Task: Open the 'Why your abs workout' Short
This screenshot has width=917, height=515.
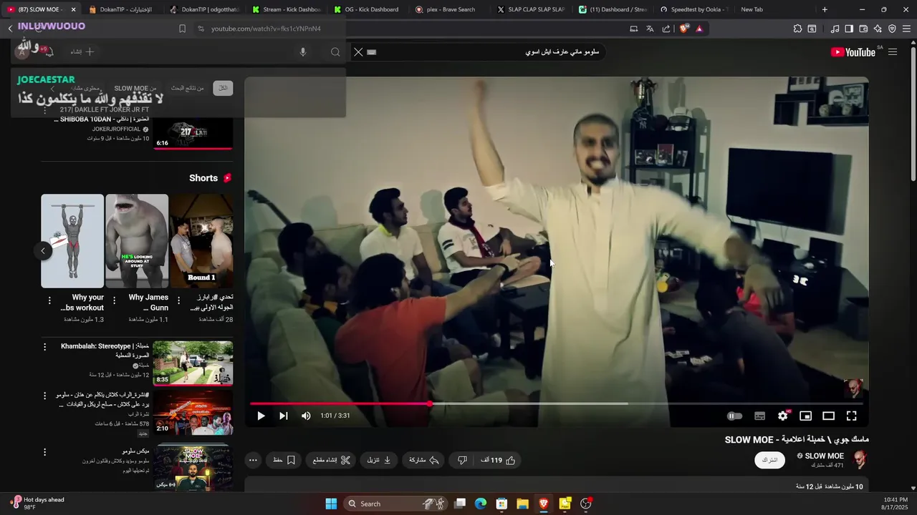Action: tap(72, 240)
